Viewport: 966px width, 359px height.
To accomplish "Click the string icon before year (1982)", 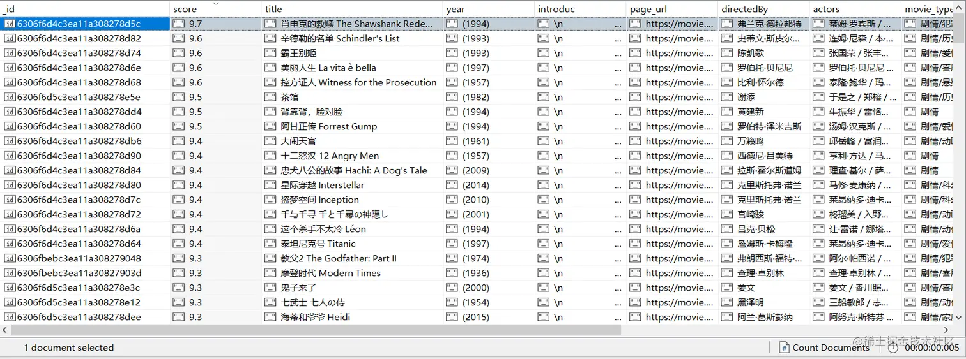I will click(x=452, y=97).
